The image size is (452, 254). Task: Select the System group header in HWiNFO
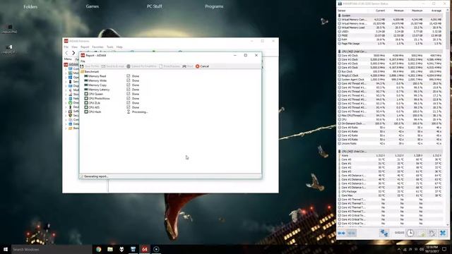click(x=391, y=16)
